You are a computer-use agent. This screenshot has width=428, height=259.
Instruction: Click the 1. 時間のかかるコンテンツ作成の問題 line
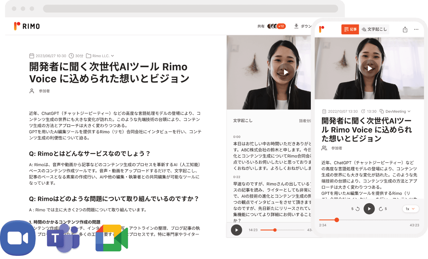click(x=64, y=222)
